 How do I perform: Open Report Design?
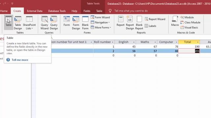(130, 23)
